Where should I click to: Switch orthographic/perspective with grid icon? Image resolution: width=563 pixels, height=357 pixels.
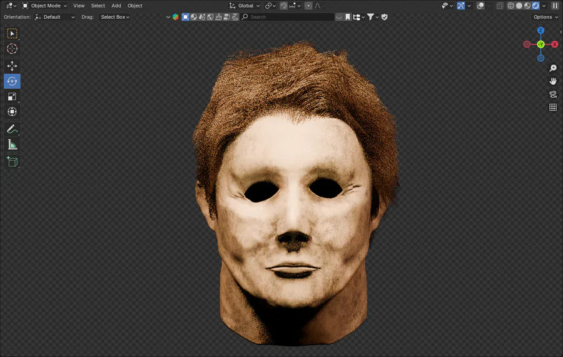(x=553, y=108)
